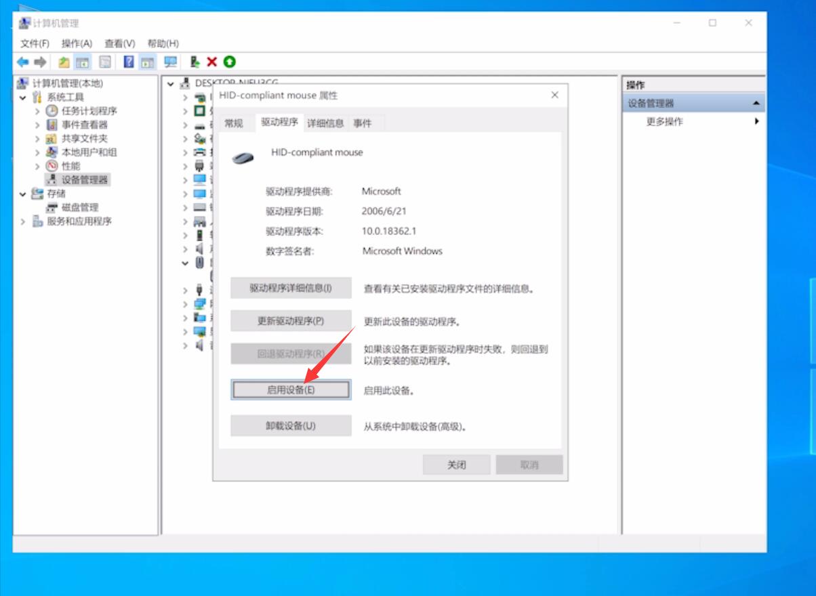This screenshot has width=816, height=596.
Task: Collapse the expanded mouse device category
Action: click(x=185, y=263)
